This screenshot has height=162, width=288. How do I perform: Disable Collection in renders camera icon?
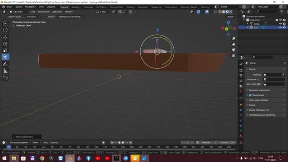284,20
